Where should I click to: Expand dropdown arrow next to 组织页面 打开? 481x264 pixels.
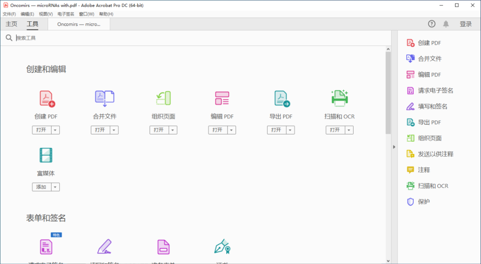[173, 130]
